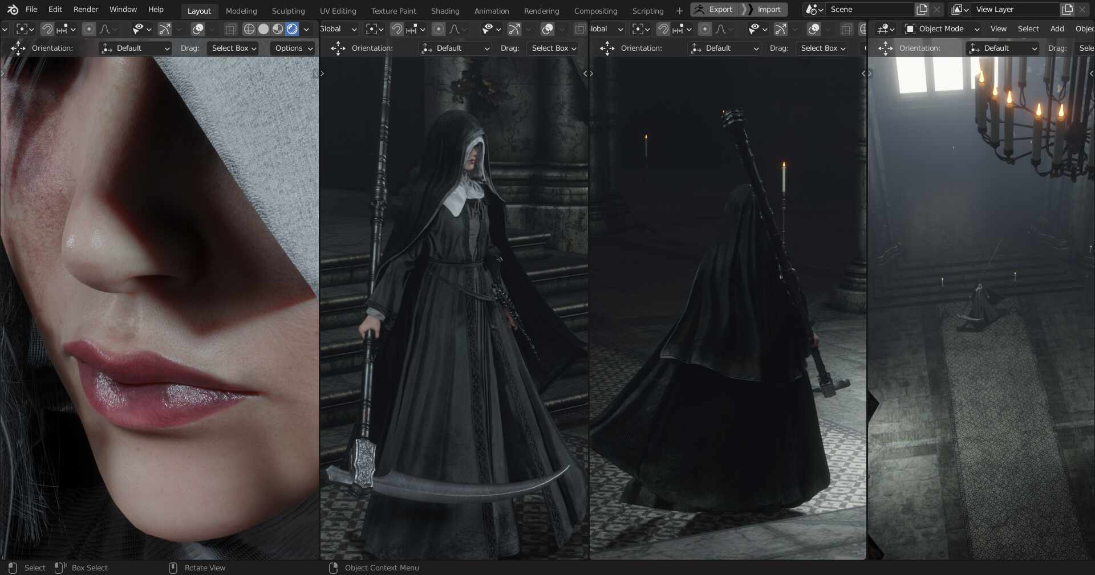Viewport: 1095px width, 575px height.
Task: Toggle gizmo display in the second viewport
Action: tap(514, 29)
